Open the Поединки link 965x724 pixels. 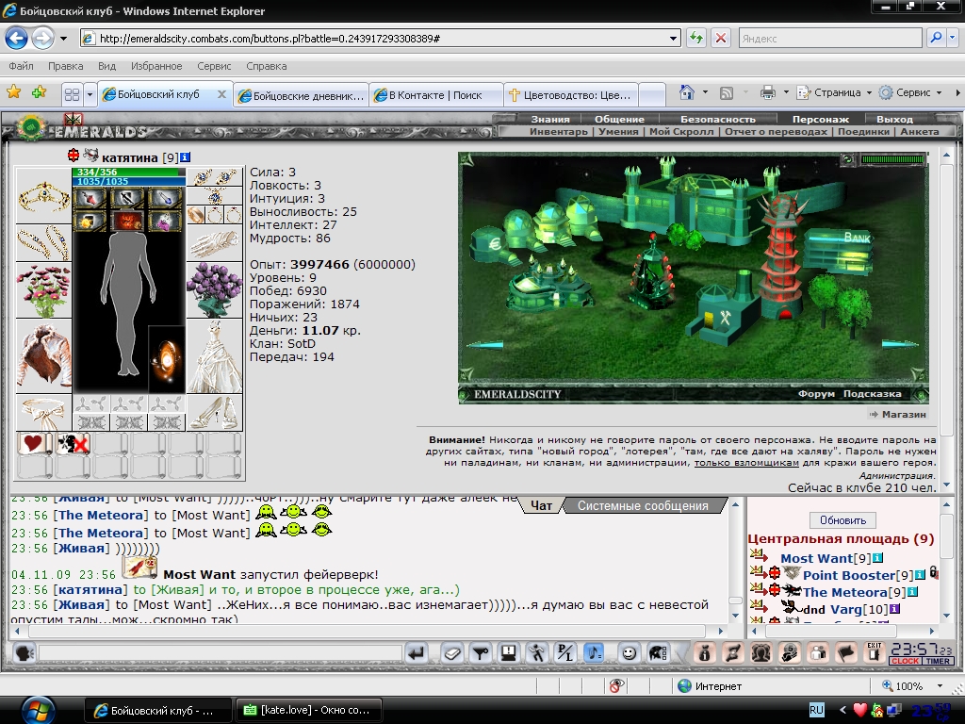point(863,131)
